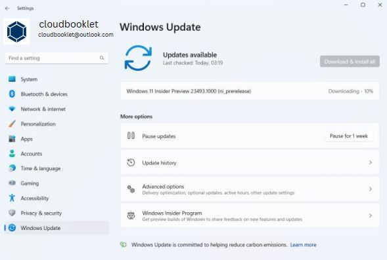Click the Gaming controller icon

[x=12, y=183]
